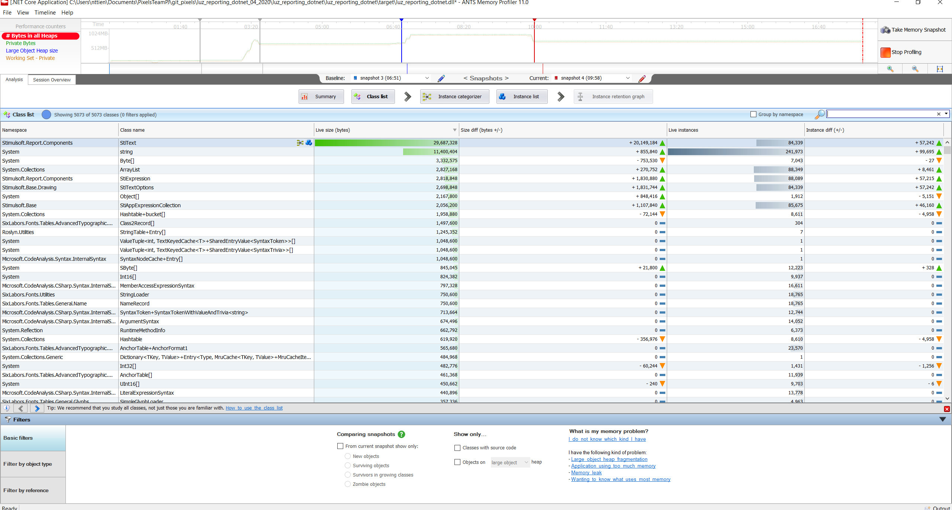The height and width of the screenshot is (510, 952).
Task: Open the View menu
Action: 23,13
